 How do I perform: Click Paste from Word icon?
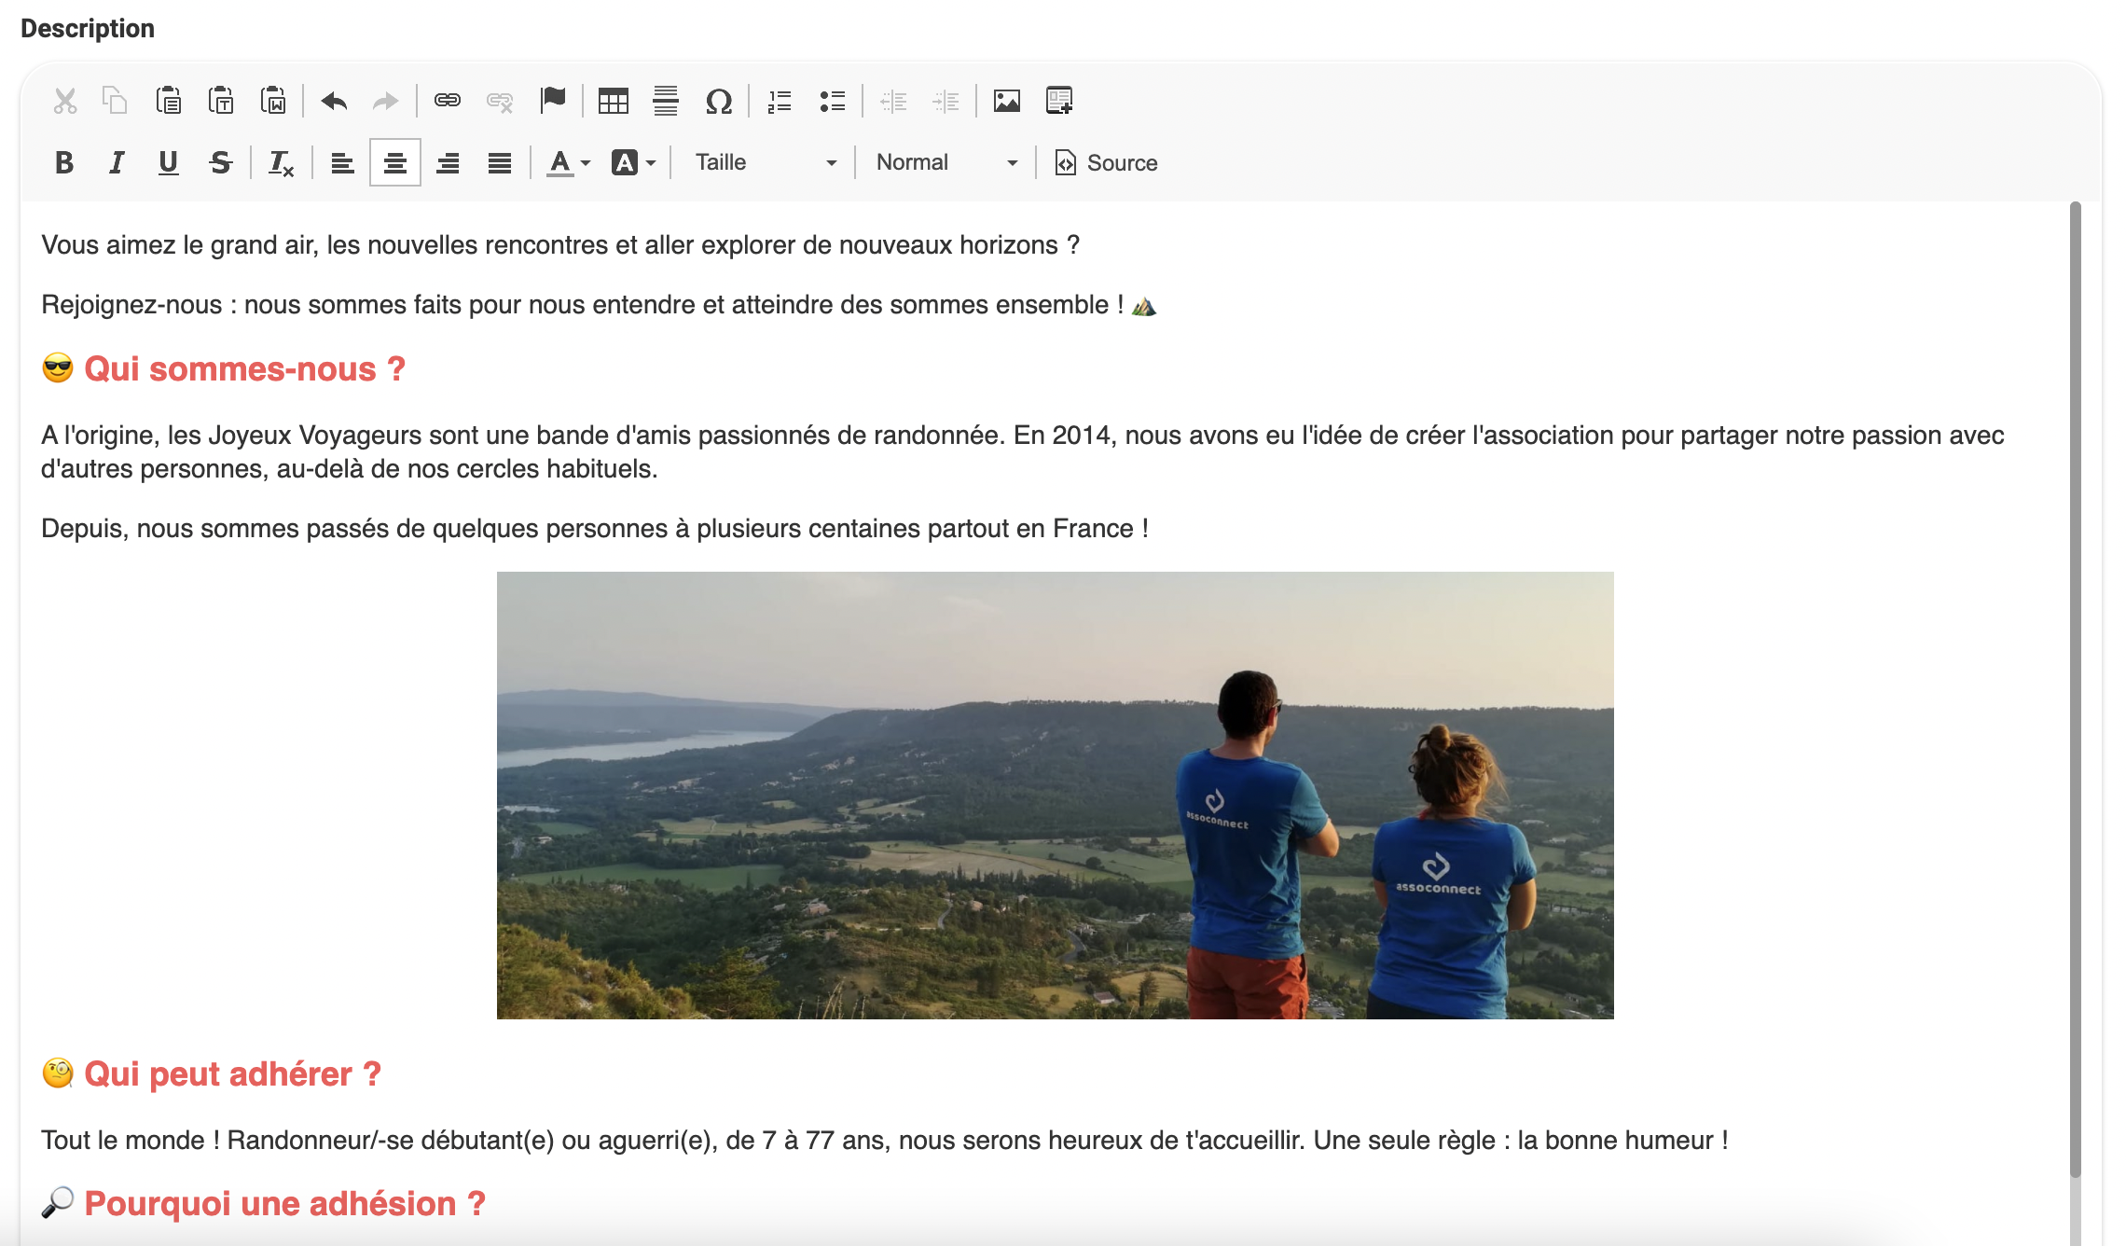(273, 101)
